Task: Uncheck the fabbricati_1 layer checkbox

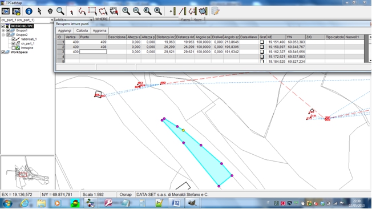Action: (x=14, y=39)
